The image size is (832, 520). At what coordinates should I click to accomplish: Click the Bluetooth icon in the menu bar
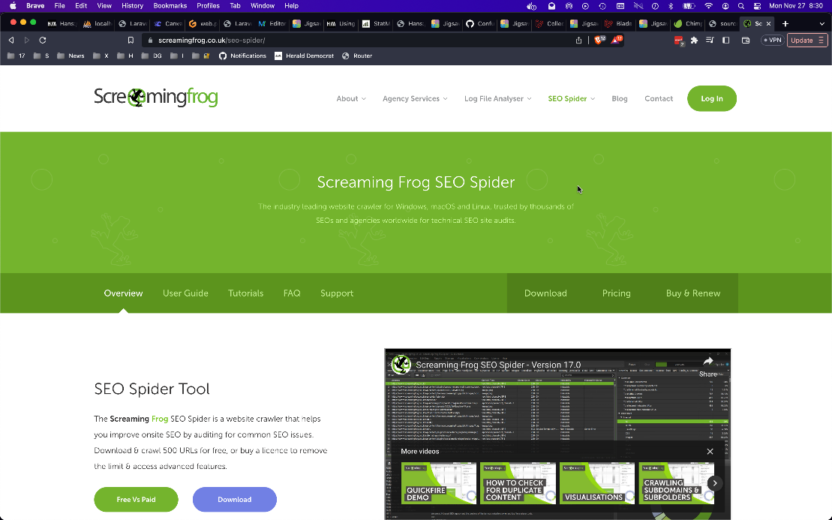coord(671,5)
